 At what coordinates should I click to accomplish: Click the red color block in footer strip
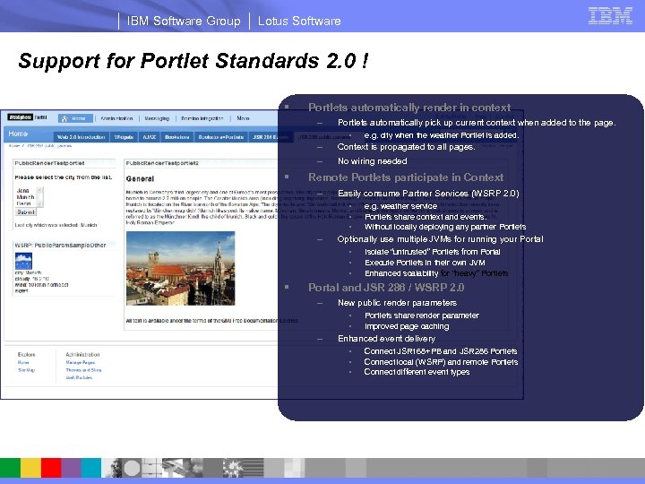pyautogui.click(x=51, y=469)
